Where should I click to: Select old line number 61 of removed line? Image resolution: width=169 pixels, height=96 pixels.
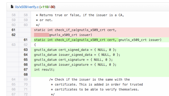point(14,30)
